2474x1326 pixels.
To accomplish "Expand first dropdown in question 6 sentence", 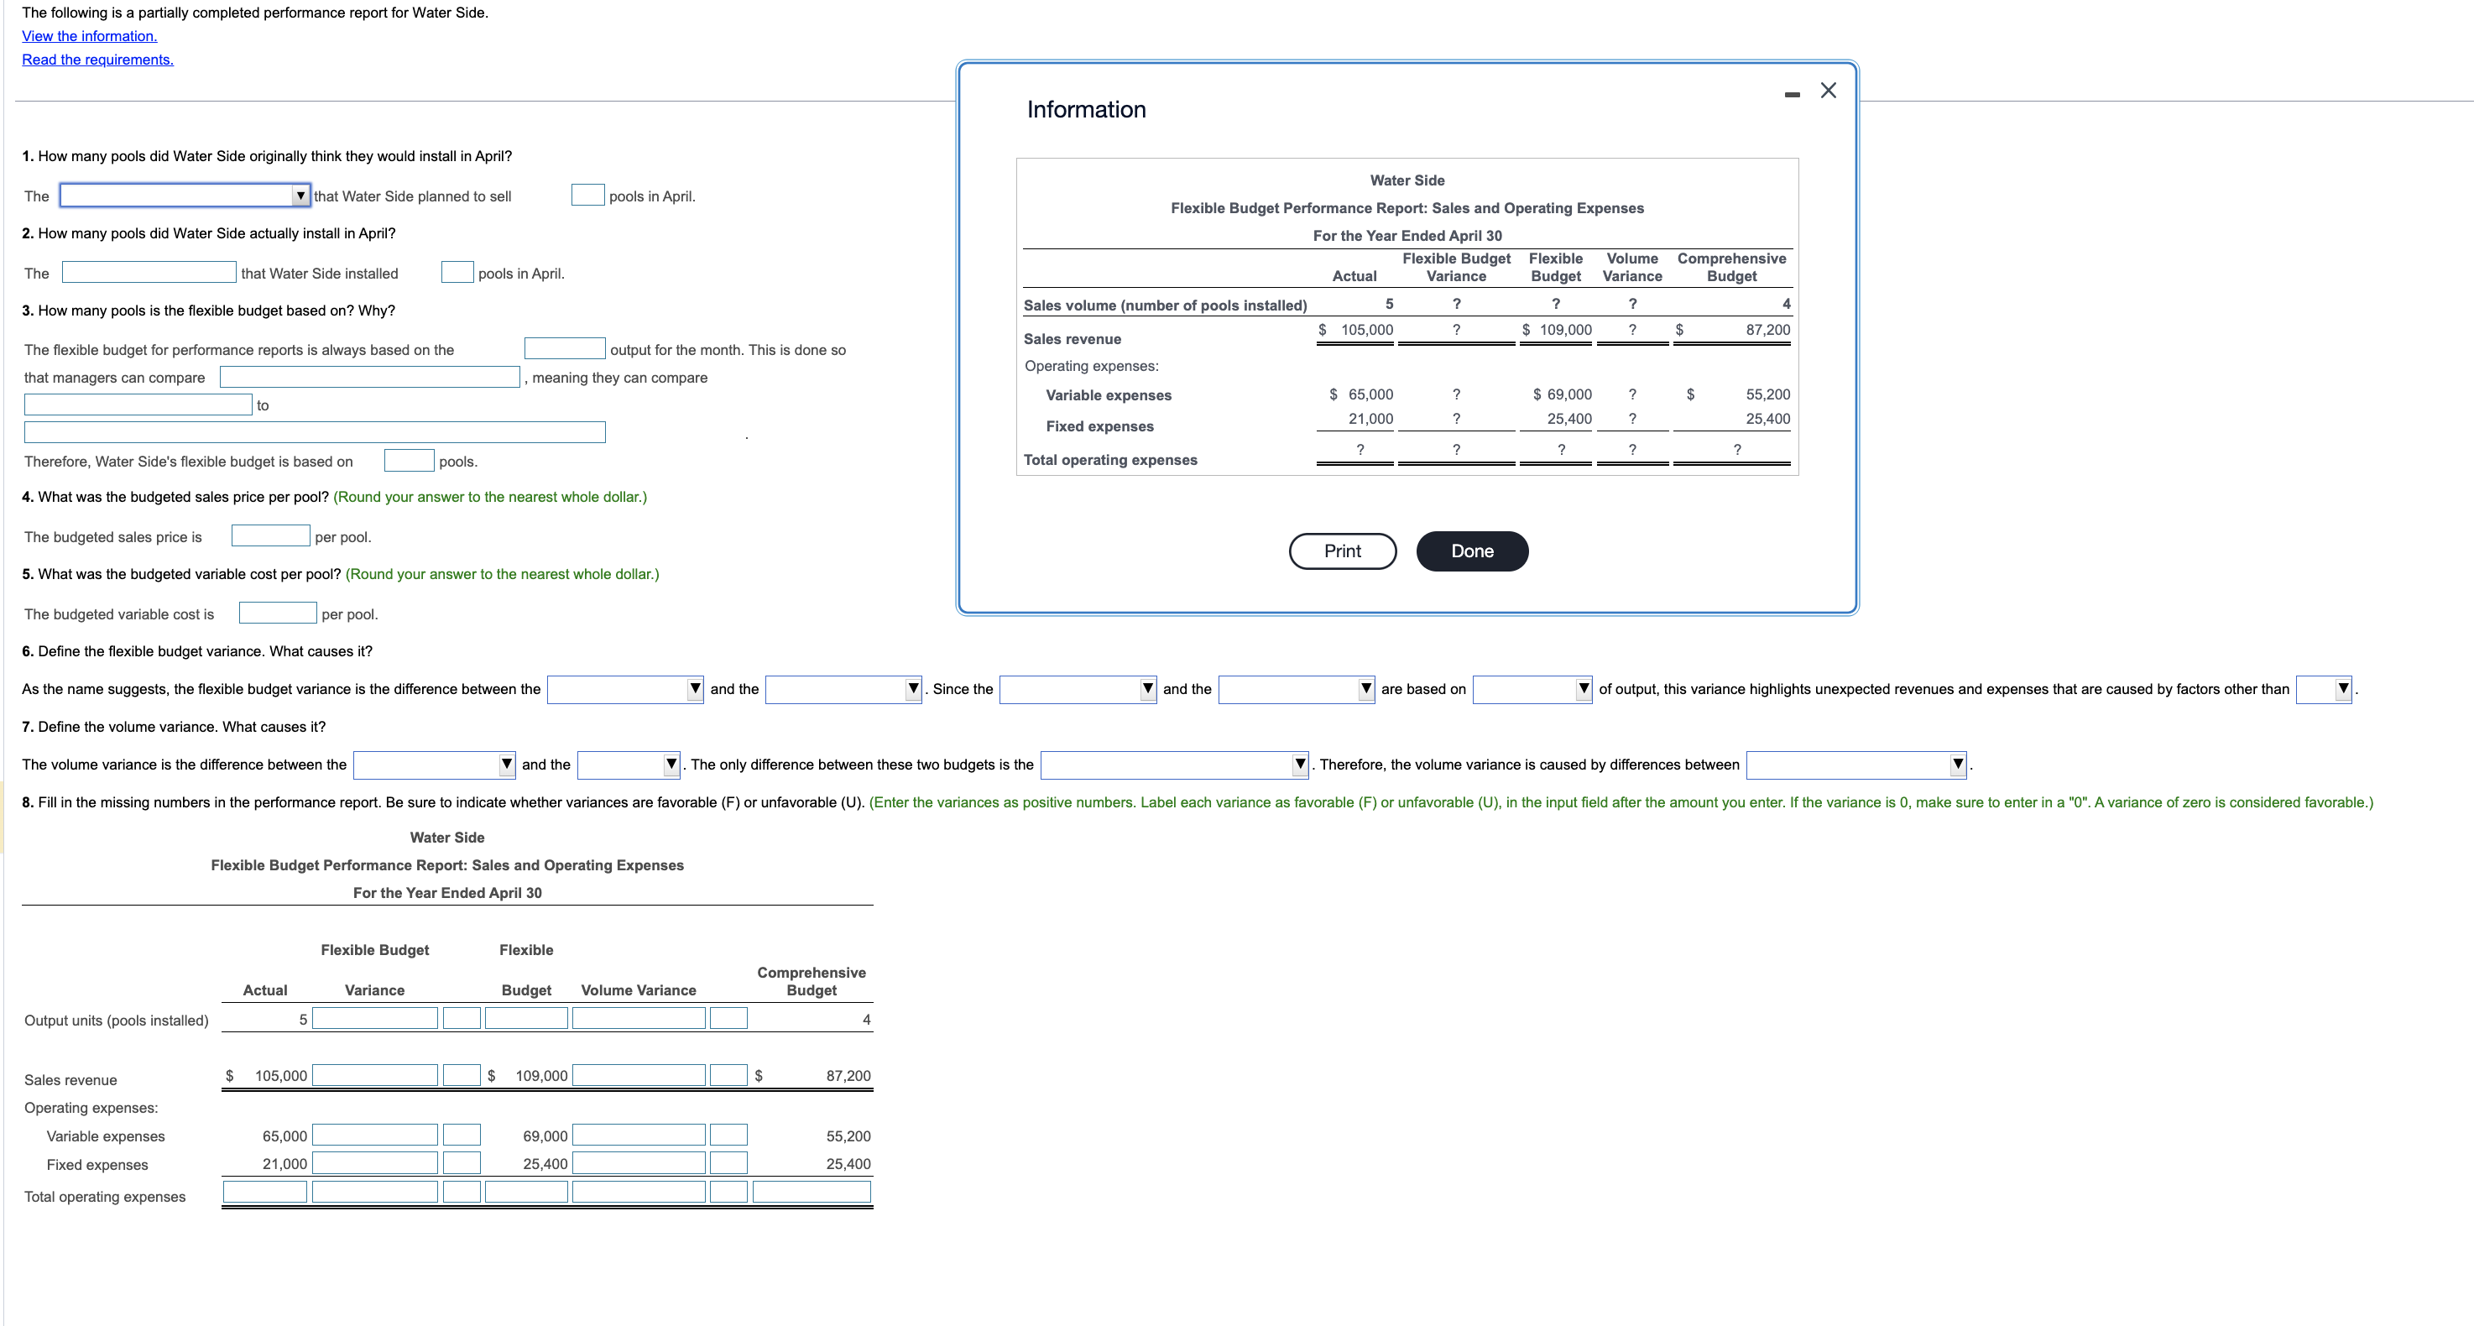I will (625, 689).
